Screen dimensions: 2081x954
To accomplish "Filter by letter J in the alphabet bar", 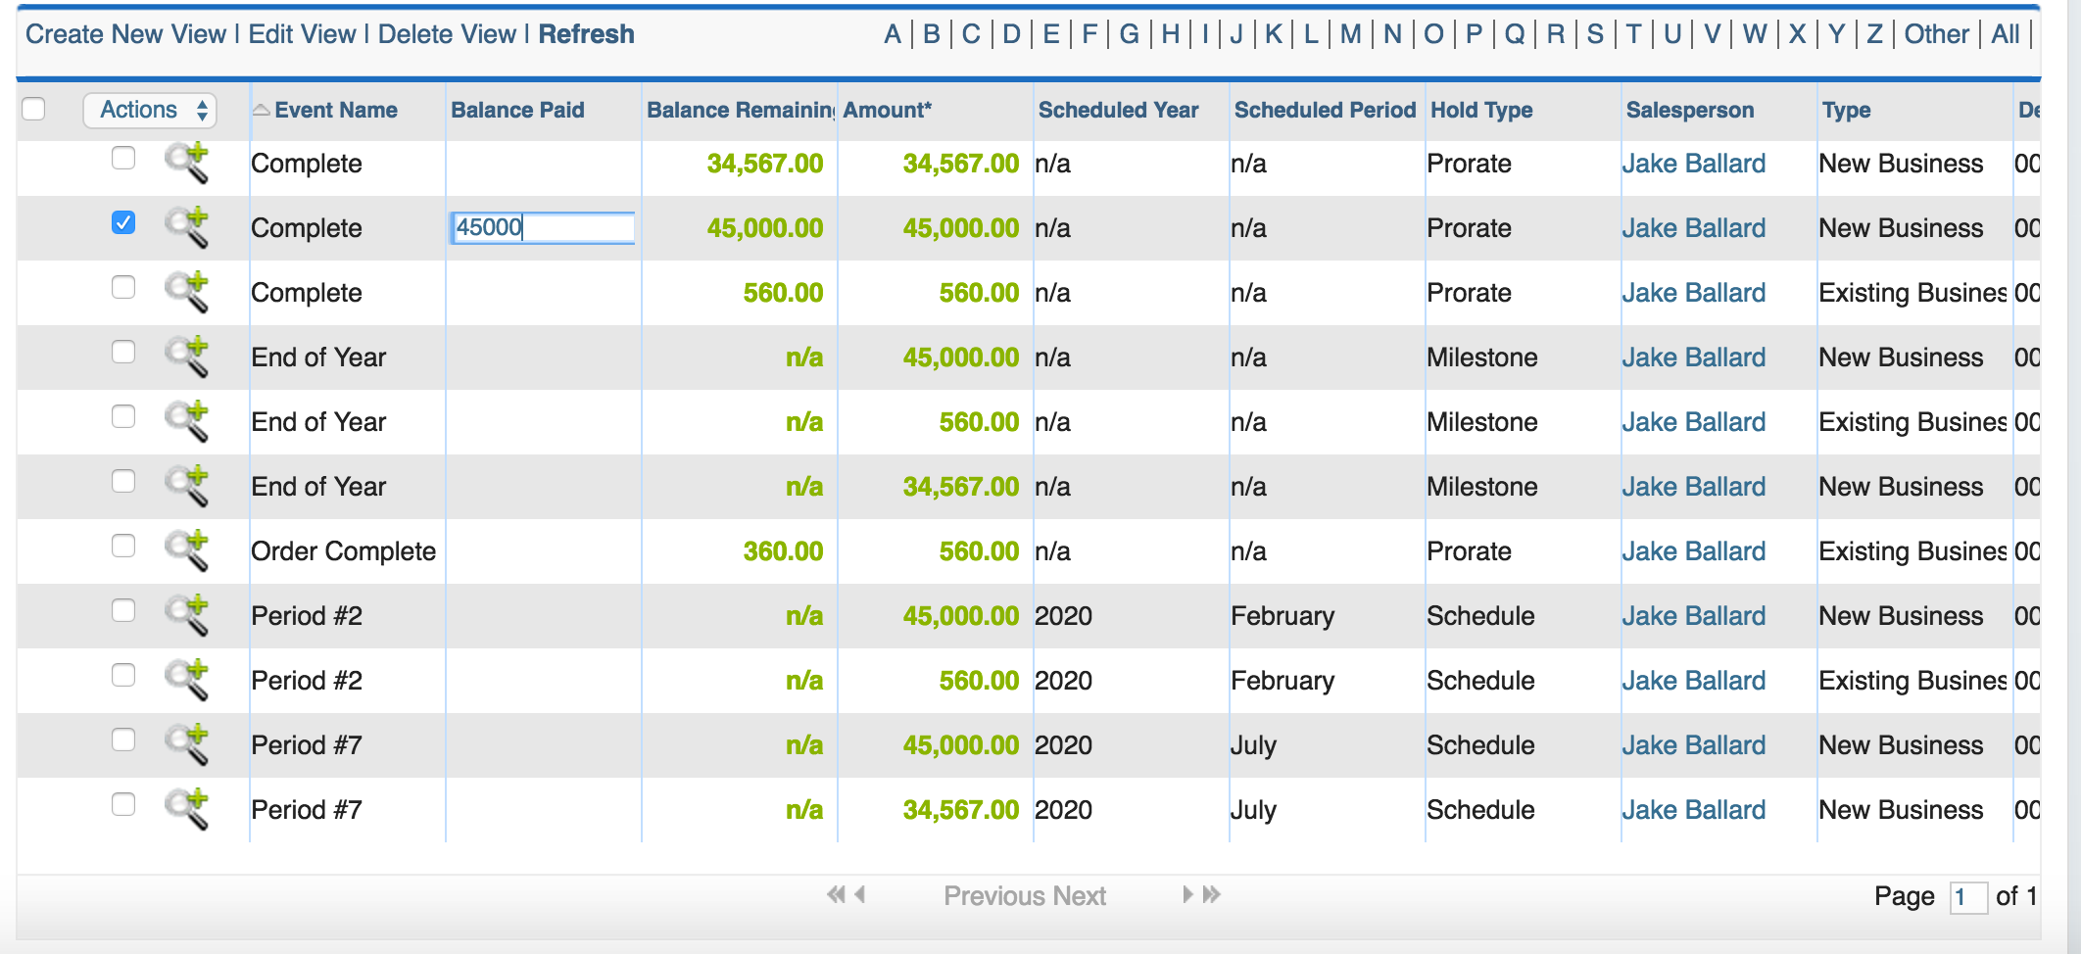I will coord(1236,34).
